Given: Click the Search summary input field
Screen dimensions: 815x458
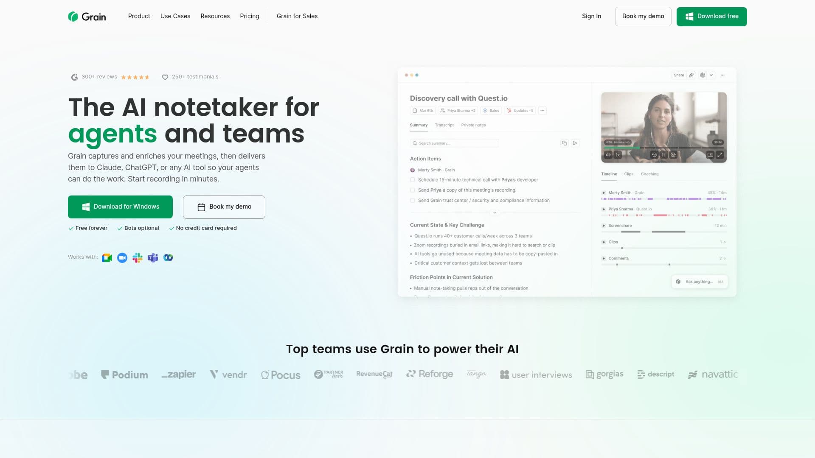Looking at the screenshot, I should [454, 143].
